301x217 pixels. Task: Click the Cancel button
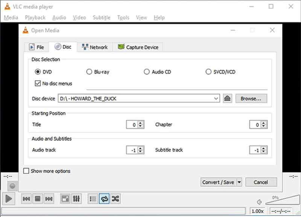tap(261, 182)
